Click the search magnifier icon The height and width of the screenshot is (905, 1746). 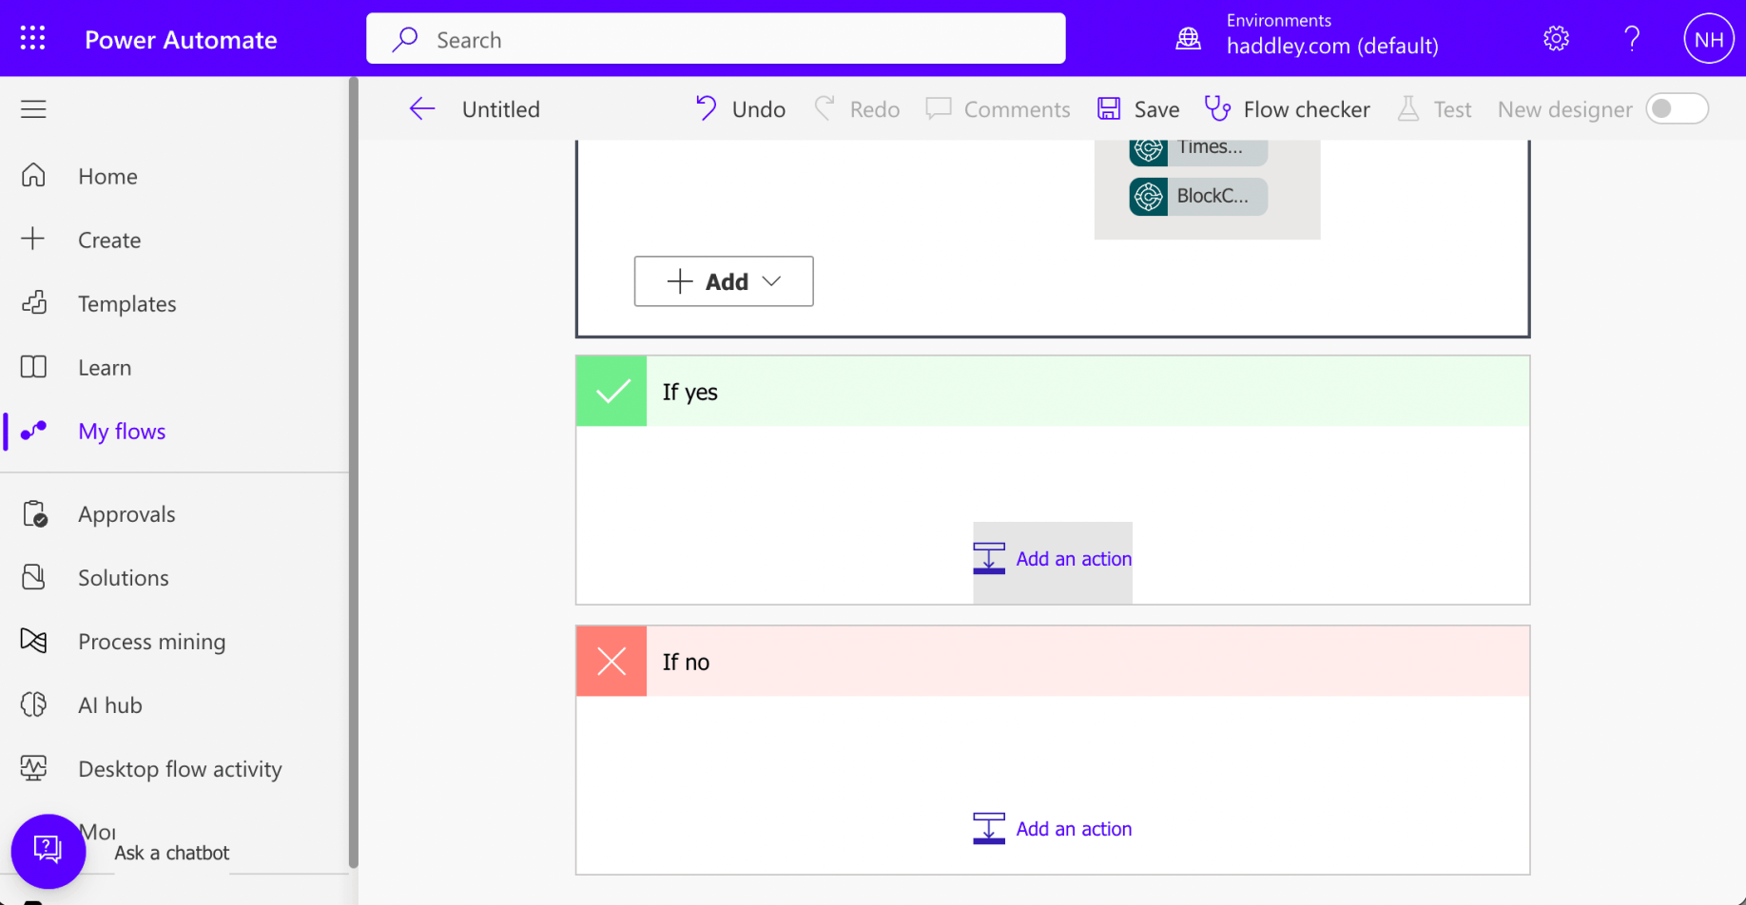point(405,39)
